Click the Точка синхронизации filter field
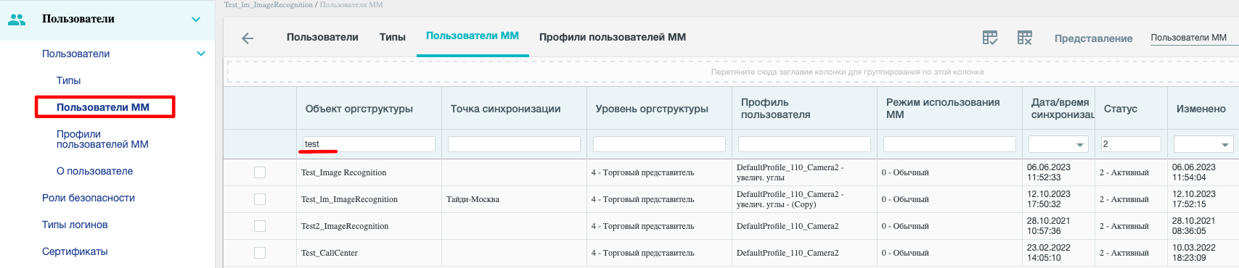This screenshot has width=1239, height=268. click(x=514, y=144)
